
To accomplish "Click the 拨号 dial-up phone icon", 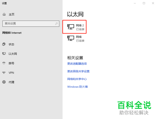I will click(x=4, y=63).
